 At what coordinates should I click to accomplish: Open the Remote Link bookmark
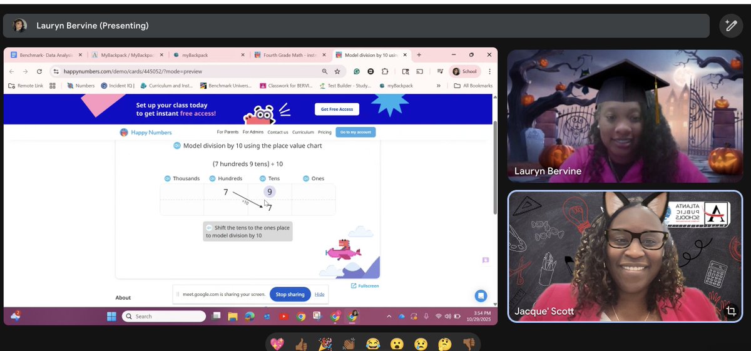(26, 86)
